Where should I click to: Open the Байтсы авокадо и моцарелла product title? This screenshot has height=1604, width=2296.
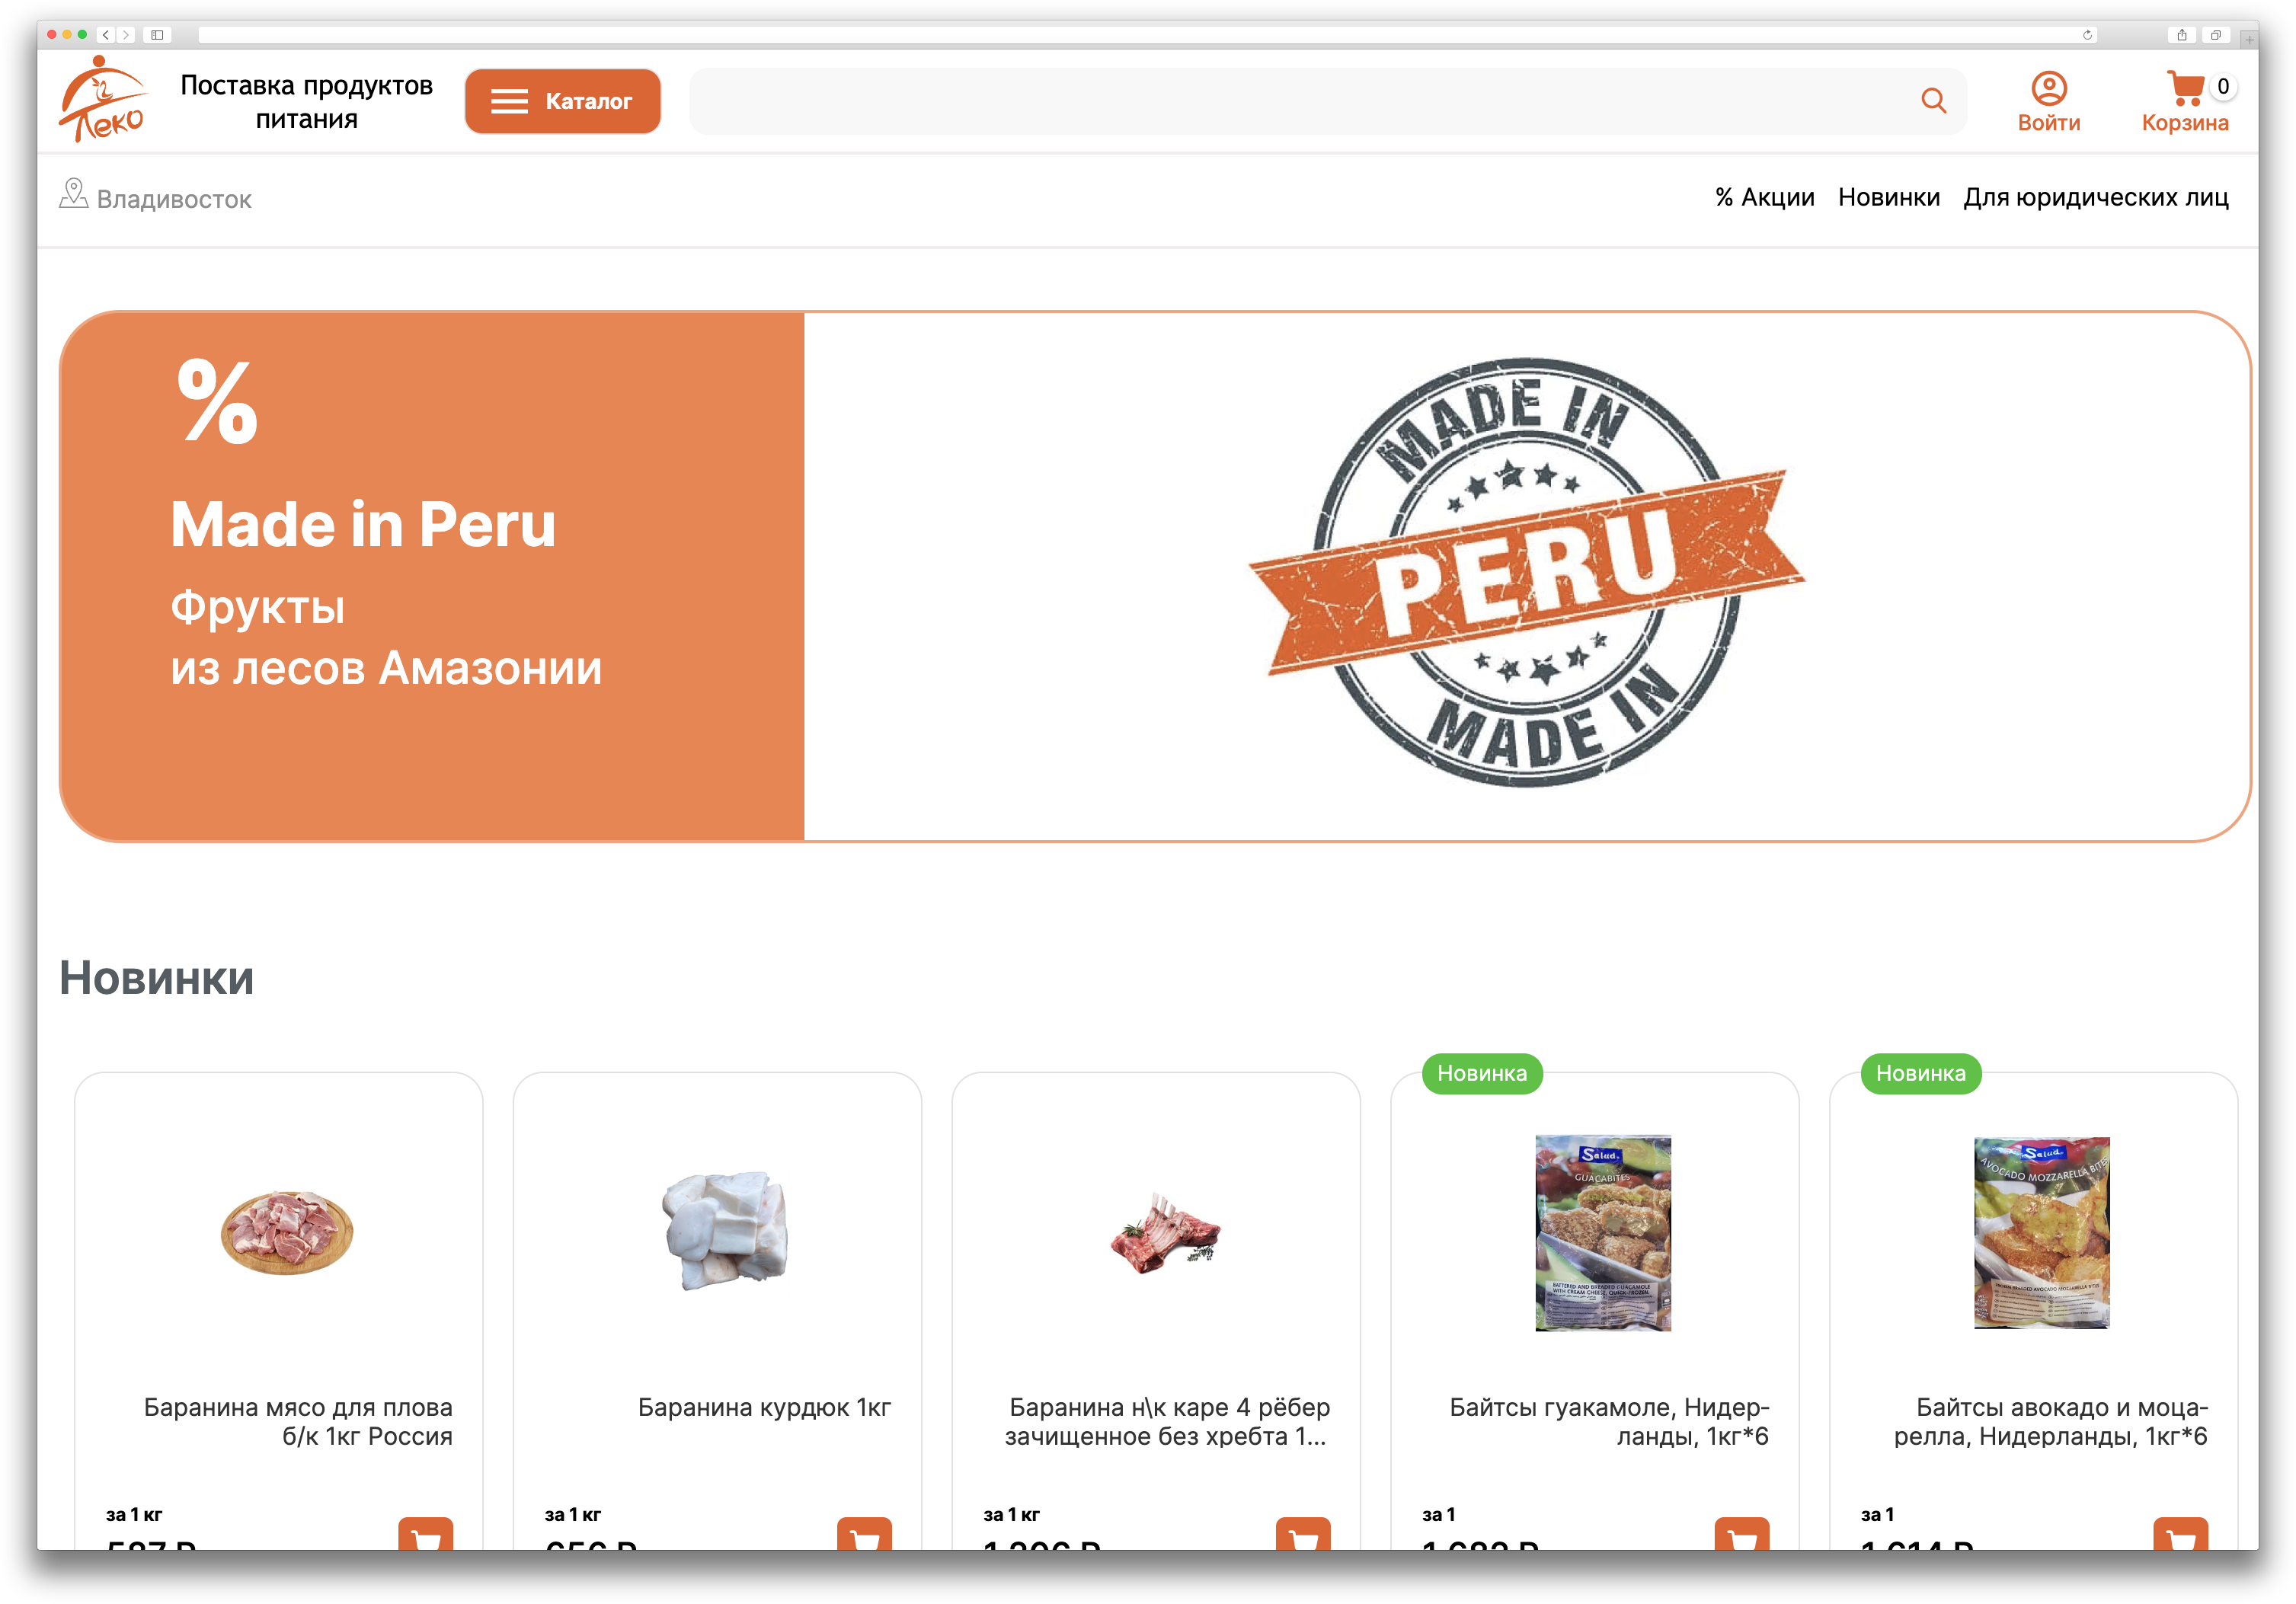pos(2050,1421)
